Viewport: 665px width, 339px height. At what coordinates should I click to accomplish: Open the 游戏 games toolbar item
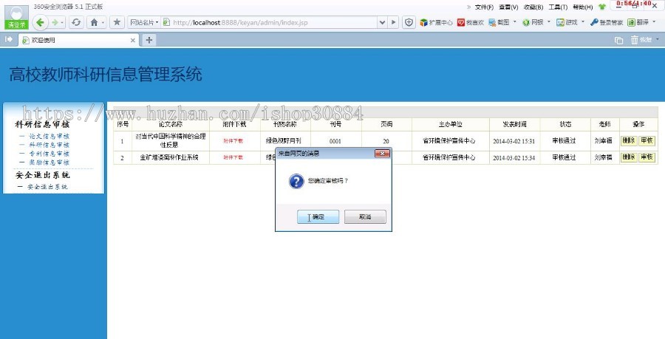[567, 22]
